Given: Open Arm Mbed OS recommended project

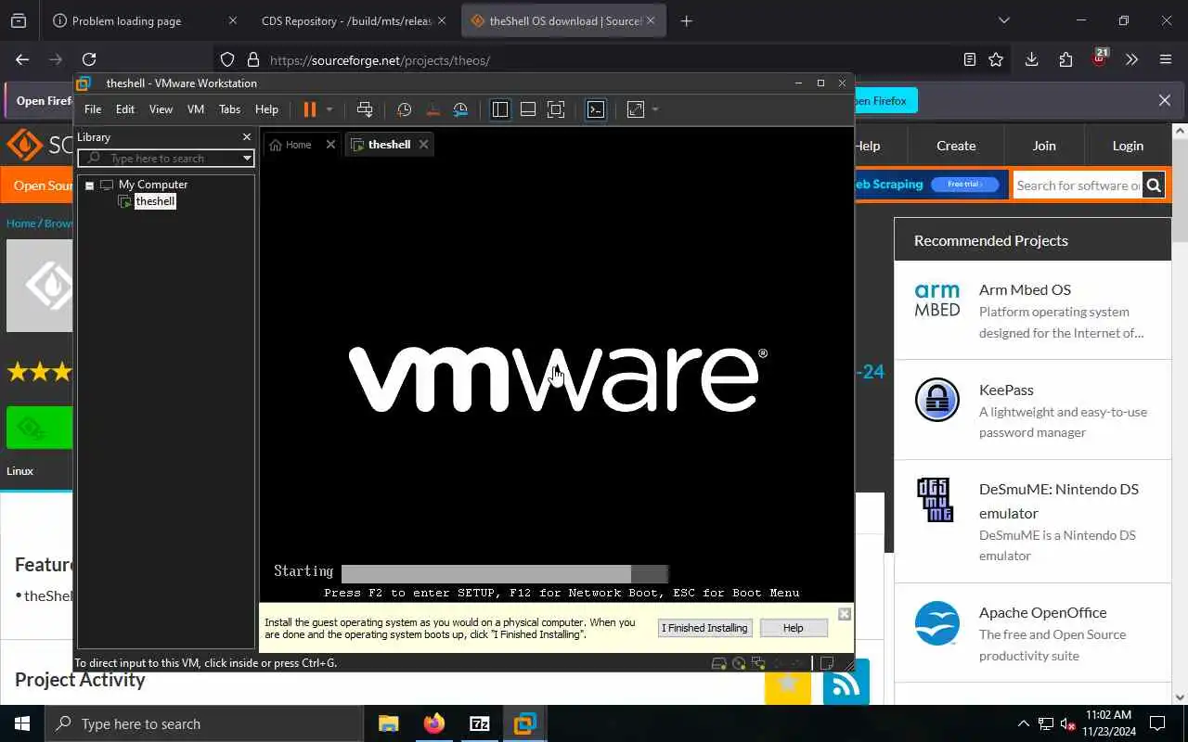Looking at the screenshot, I should click(x=1033, y=311).
